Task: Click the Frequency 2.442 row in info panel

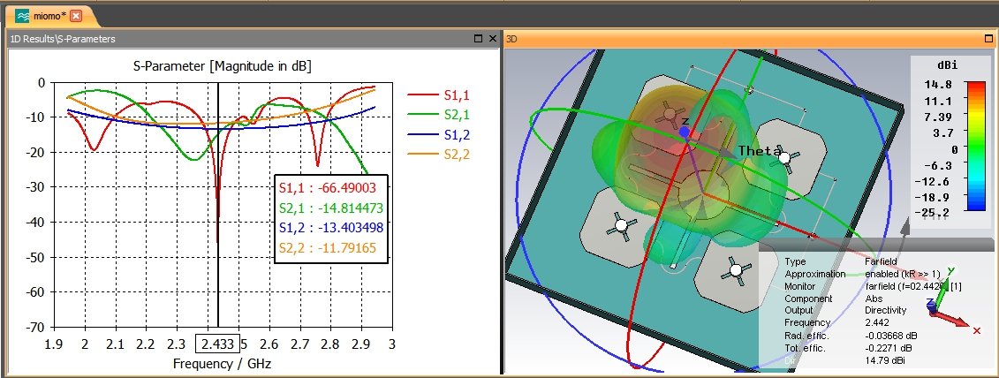Action: (836, 322)
